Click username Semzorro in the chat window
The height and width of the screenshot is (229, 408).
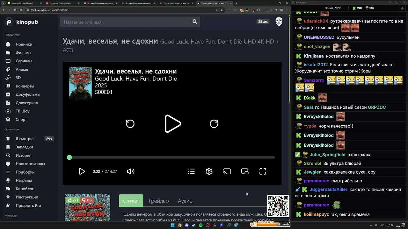click(314, 80)
